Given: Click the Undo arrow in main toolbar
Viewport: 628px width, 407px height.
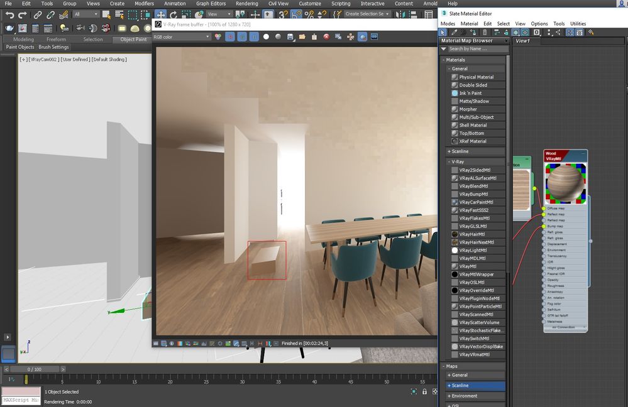Looking at the screenshot, I should click(x=9, y=14).
